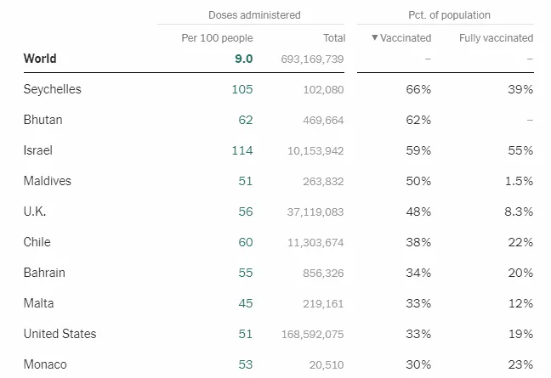Viewport: 551px width, 378px height.
Task: Click the Doses administered group header
Action: 254,15
